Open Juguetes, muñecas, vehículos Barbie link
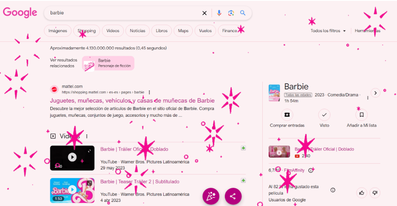The image size is (397, 206). [x=132, y=101]
